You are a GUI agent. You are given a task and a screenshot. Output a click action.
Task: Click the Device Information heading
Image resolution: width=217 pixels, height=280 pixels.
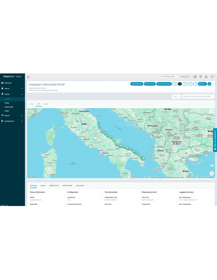pos(38,192)
